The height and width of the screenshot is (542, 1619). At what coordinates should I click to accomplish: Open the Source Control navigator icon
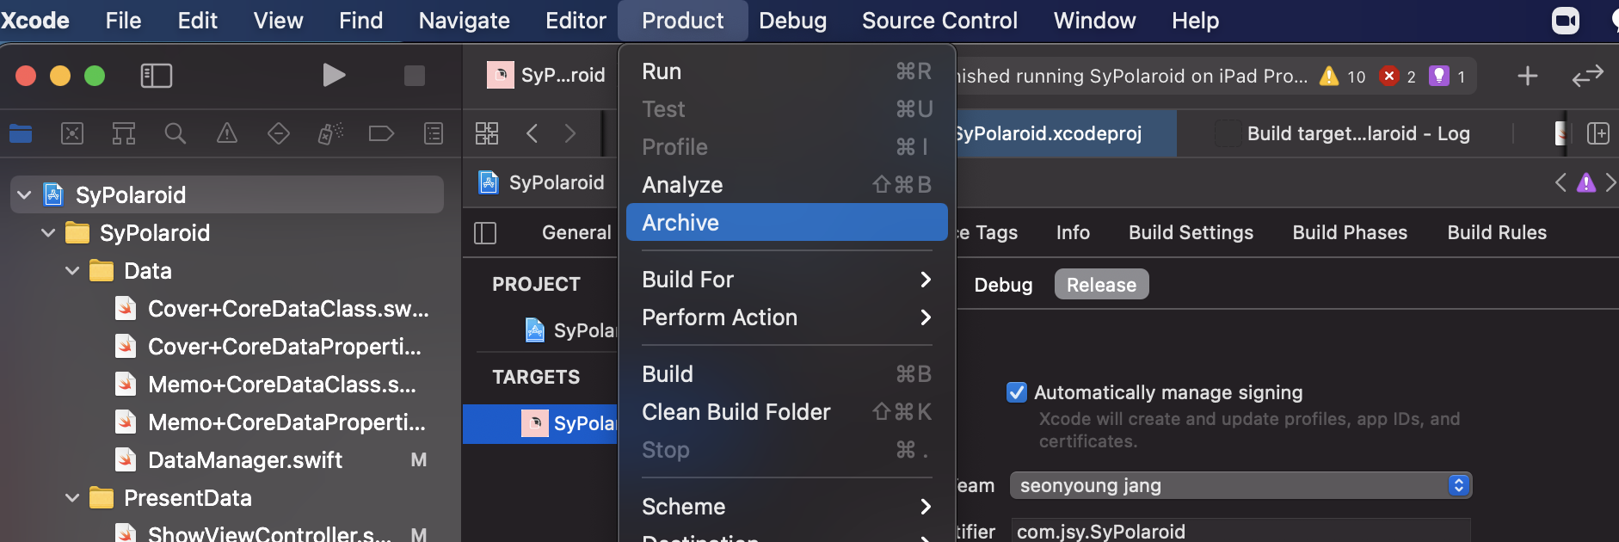(72, 133)
